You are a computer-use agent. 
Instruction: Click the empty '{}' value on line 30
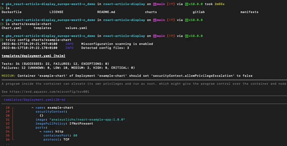42,116
